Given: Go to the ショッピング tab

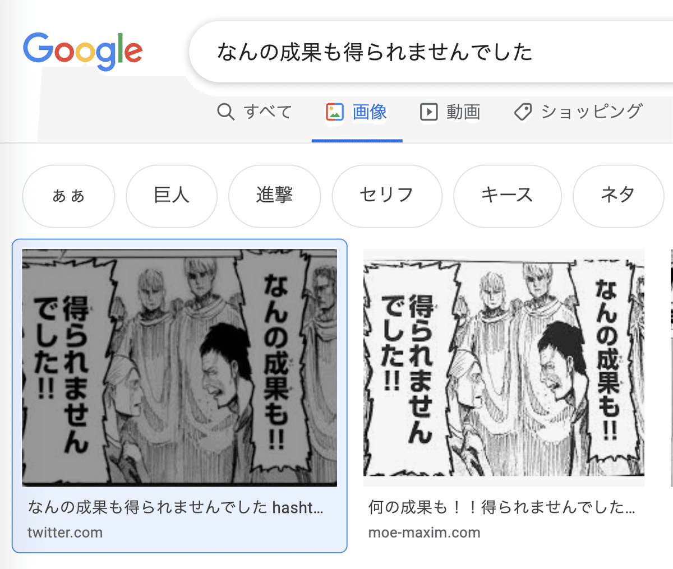Looking at the screenshot, I should pyautogui.click(x=578, y=112).
